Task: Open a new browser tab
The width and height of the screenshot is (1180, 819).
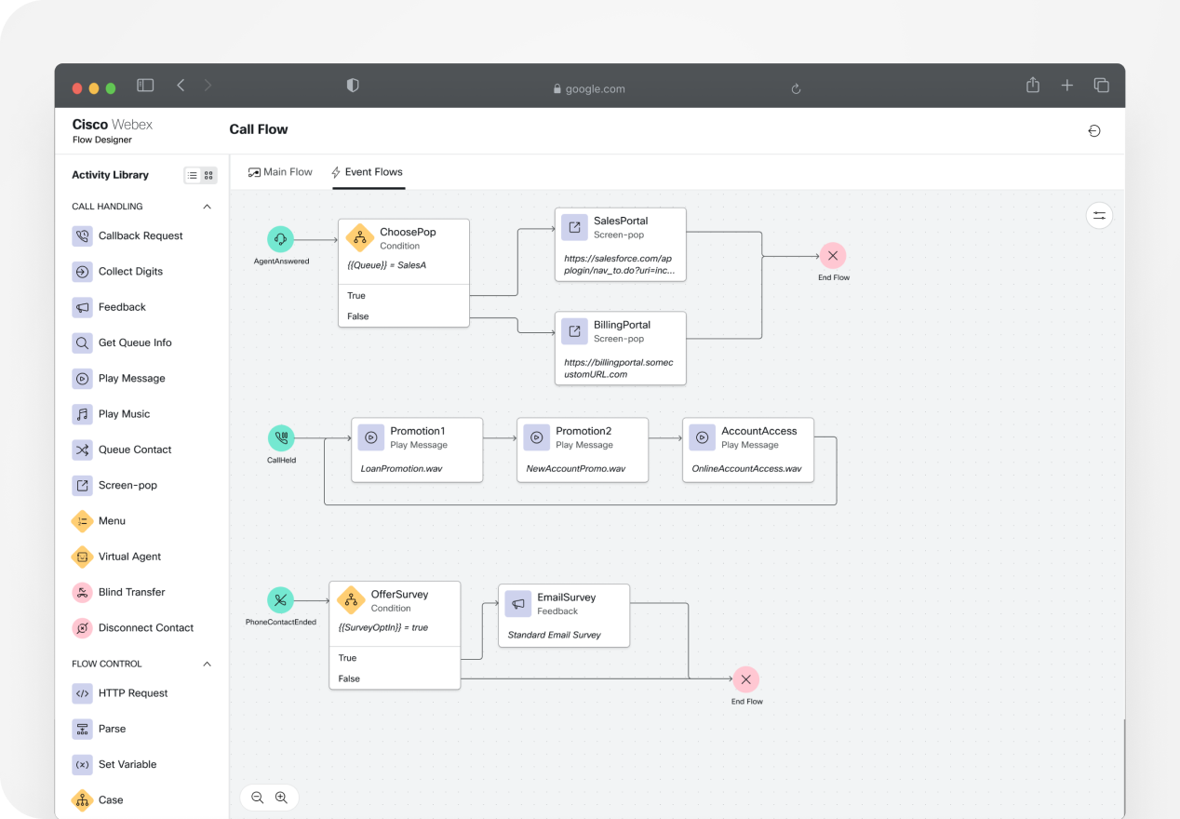Action: [x=1067, y=86]
